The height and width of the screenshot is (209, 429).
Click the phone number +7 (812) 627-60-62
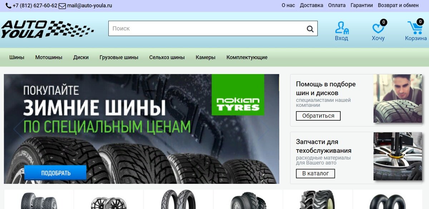35,6
